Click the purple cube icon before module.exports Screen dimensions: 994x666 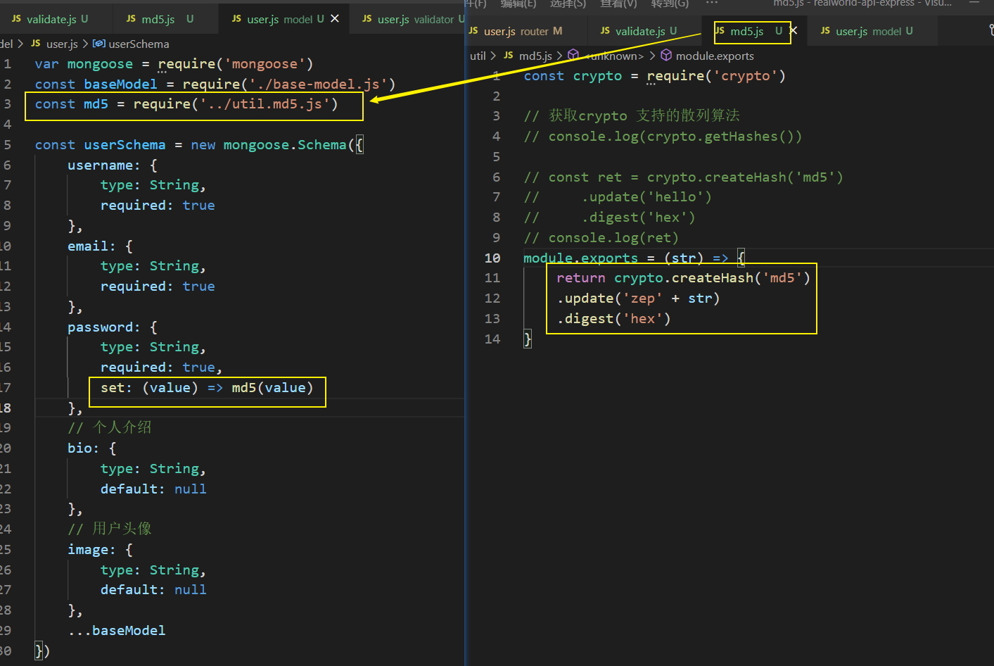666,56
